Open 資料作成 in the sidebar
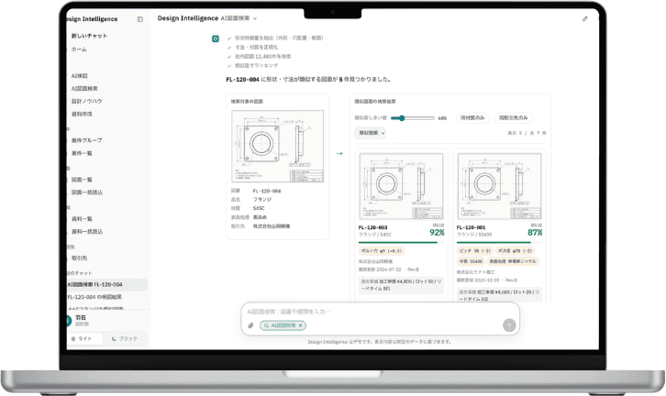This screenshot has height=396, width=666. pos(82,115)
